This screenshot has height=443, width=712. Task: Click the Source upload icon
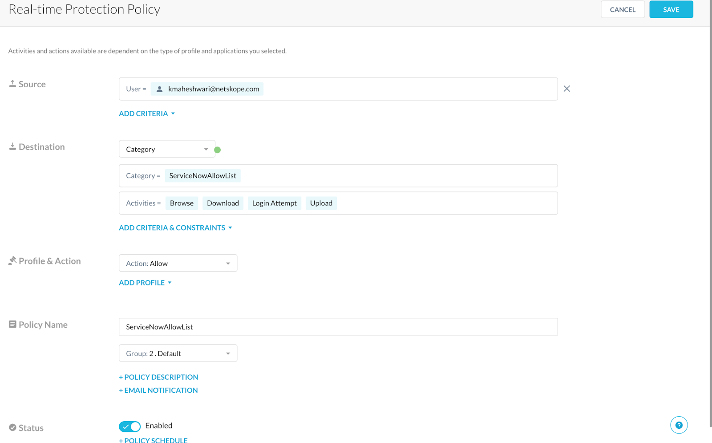12,84
